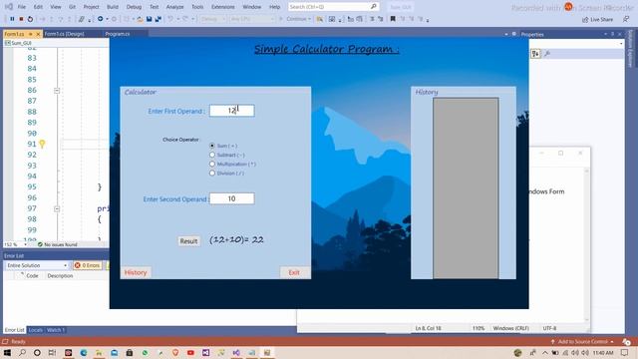The width and height of the screenshot is (638, 359).
Task: Click the Enter Second Operand text box
Action: (232, 198)
